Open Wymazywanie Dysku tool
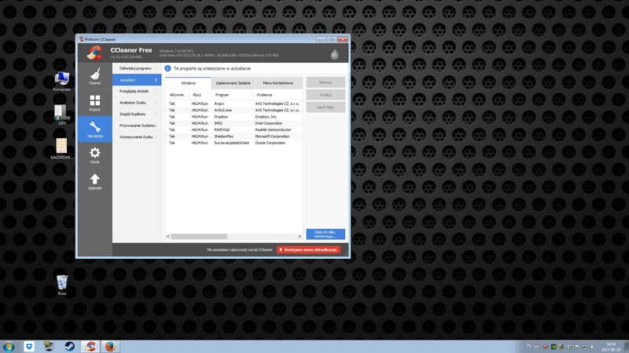Viewport: 629px width, 353px height. click(x=137, y=136)
